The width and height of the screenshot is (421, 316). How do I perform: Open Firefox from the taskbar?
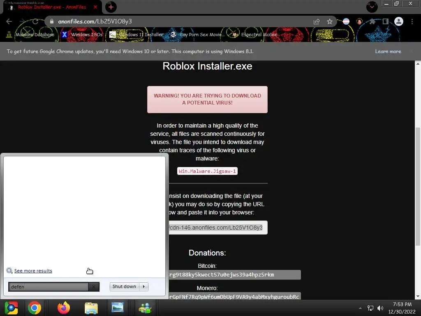click(64, 308)
